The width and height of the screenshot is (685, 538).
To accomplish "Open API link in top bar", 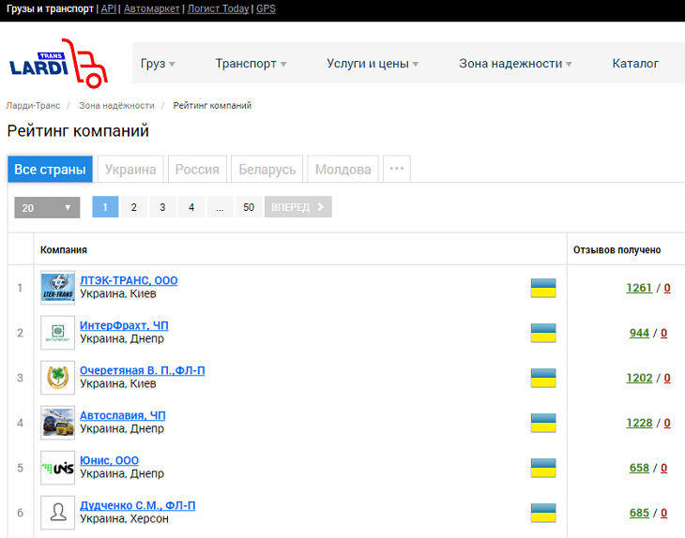I will tap(108, 8).
